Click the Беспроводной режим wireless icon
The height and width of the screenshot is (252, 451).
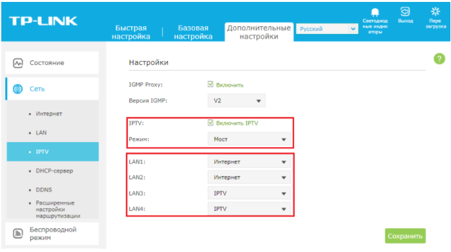pyautogui.click(x=18, y=233)
